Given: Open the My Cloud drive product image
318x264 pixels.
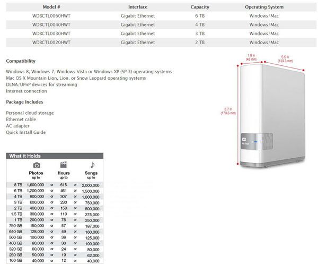Looking at the screenshot, I should click(x=272, y=115).
